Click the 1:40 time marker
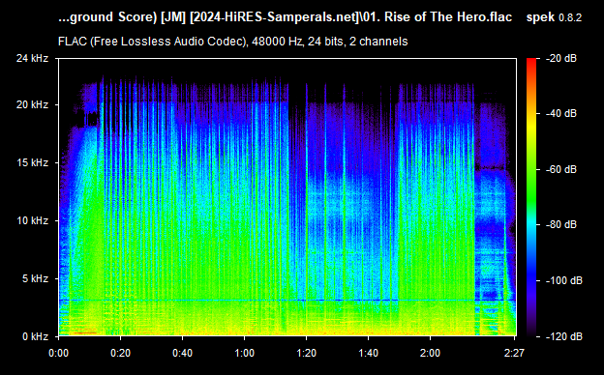The image size is (604, 375). pyautogui.click(x=368, y=353)
